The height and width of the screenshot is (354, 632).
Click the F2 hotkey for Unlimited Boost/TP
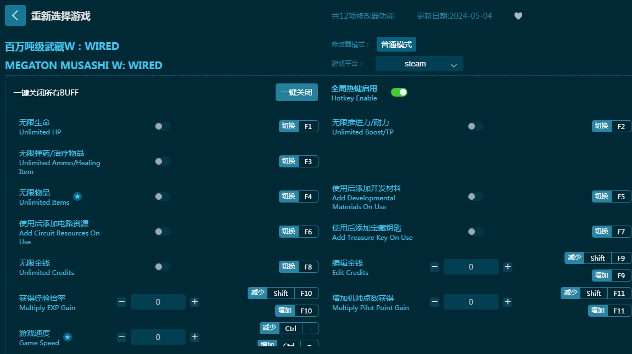point(612,126)
